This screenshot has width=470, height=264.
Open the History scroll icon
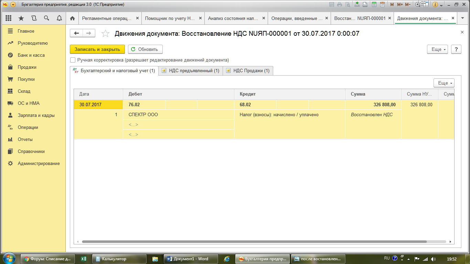(x=34, y=18)
